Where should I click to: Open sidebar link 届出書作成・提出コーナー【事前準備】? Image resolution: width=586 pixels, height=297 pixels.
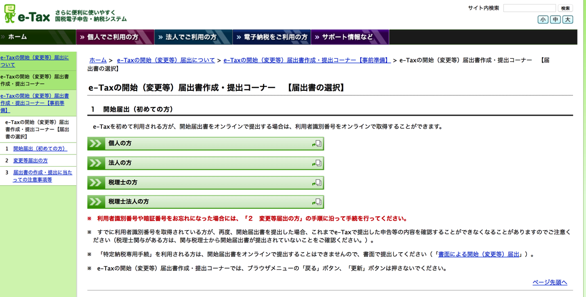tap(34, 103)
